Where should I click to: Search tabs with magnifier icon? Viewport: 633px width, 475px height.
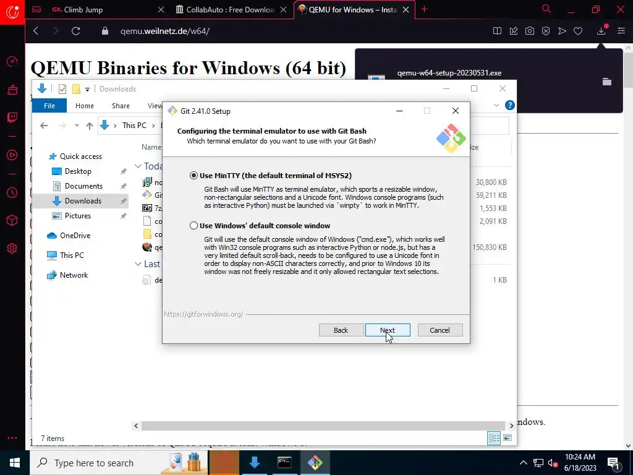pos(546,9)
